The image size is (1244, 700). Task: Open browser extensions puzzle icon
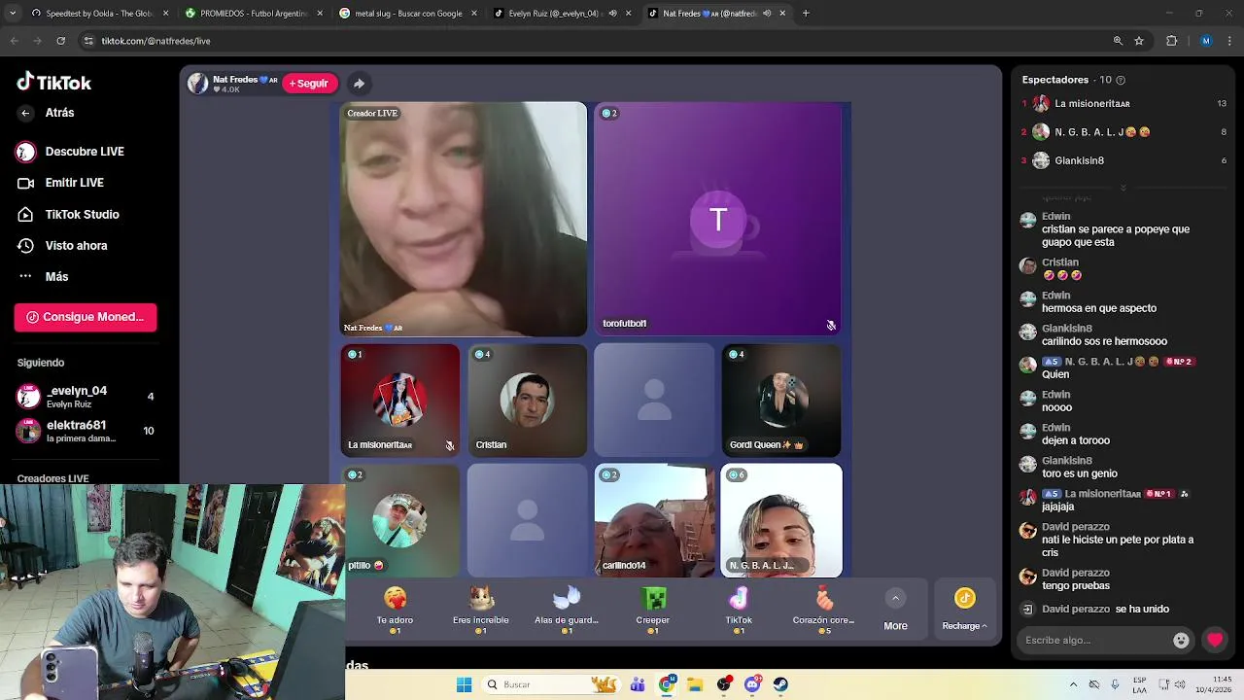pyautogui.click(x=1171, y=41)
